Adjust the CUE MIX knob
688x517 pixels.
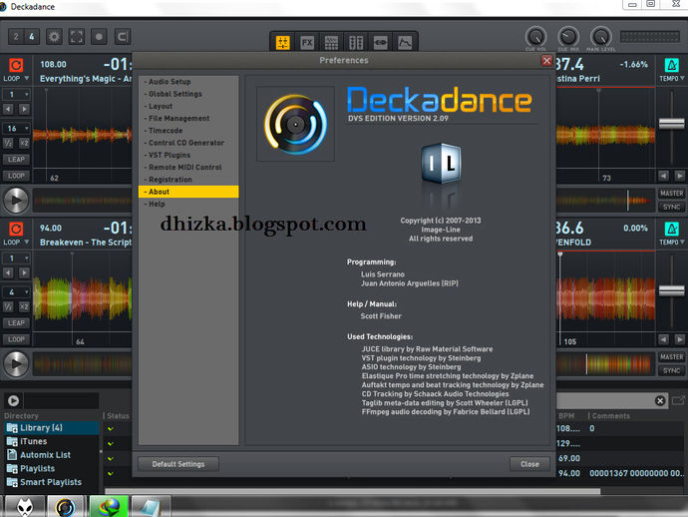[568, 37]
